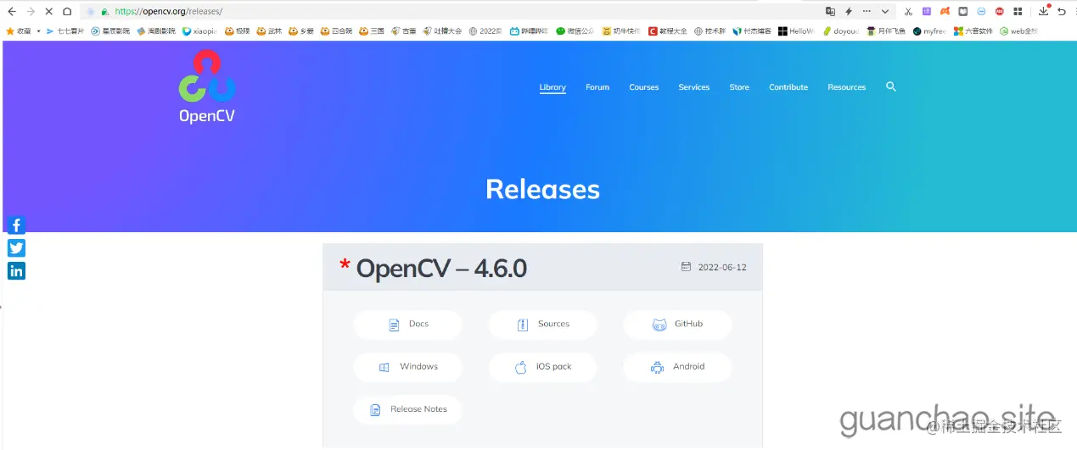The image size is (1077, 450).
Task: Open the 收藏 favorites star bookmark
Action: [x=18, y=31]
